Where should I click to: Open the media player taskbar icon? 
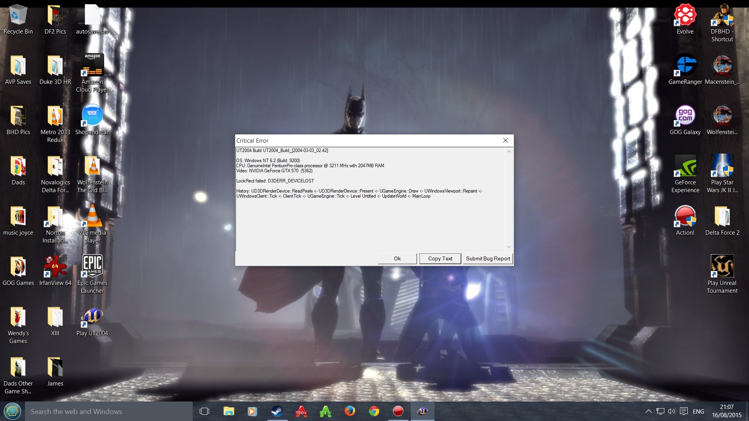(x=252, y=411)
